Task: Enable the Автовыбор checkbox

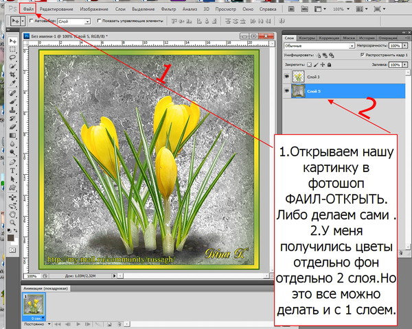Action: (32, 21)
